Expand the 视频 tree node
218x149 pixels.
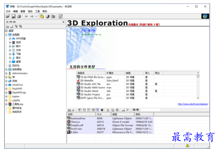(10, 43)
